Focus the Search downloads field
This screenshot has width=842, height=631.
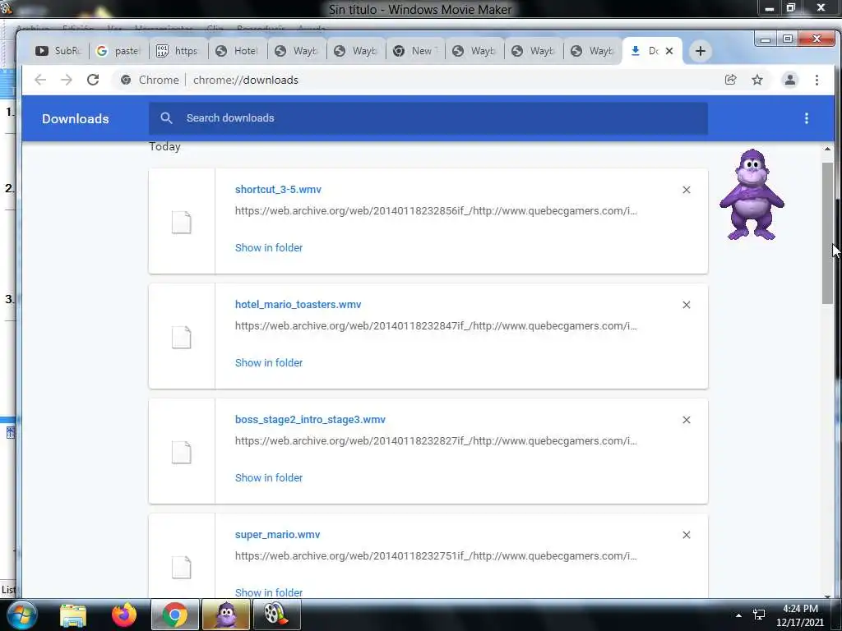pyautogui.click(x=428, y=118)
